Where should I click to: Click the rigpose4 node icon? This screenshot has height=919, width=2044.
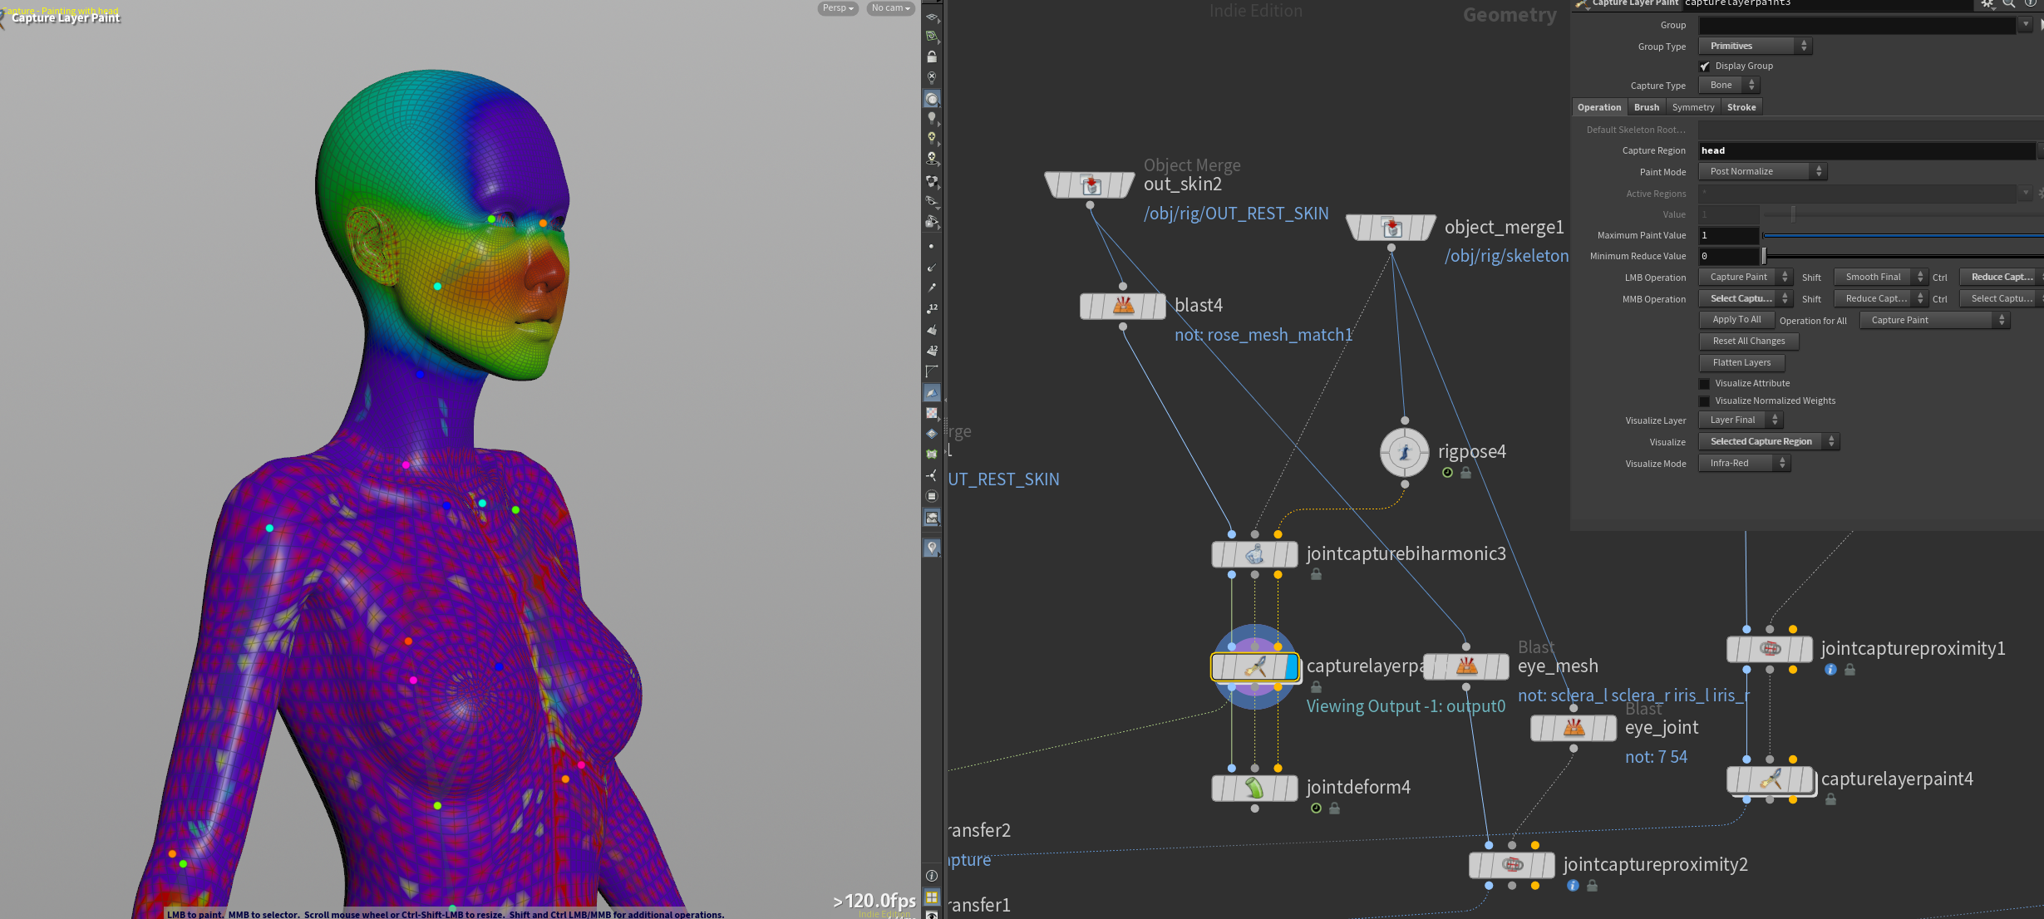[1405, 452]
